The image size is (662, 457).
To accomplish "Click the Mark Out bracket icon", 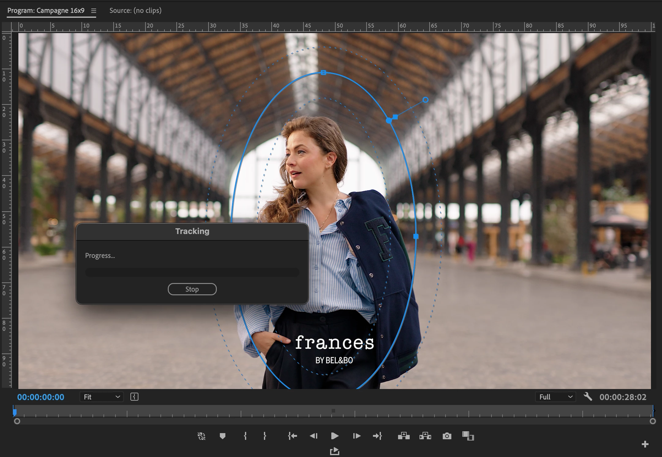I will [x=265, y=436].
